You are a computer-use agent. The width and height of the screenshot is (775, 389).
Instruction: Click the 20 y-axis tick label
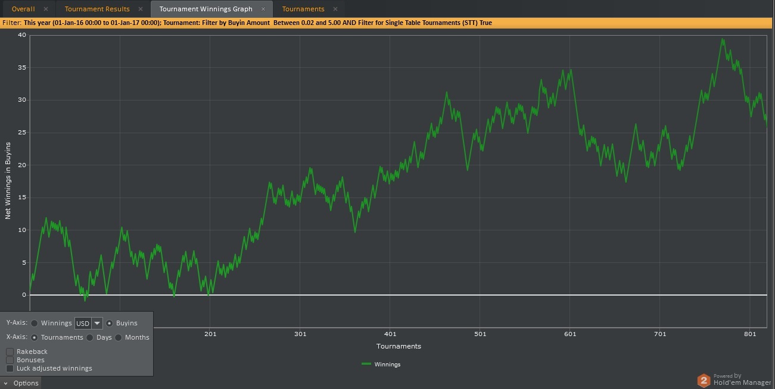point(22,165)
